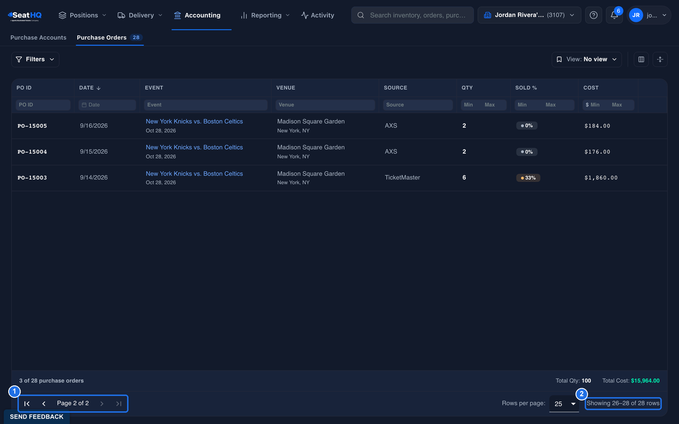Click the Total Cost $15,964.00 value
This screenshot has width=679, height=424.
[645, 381]
